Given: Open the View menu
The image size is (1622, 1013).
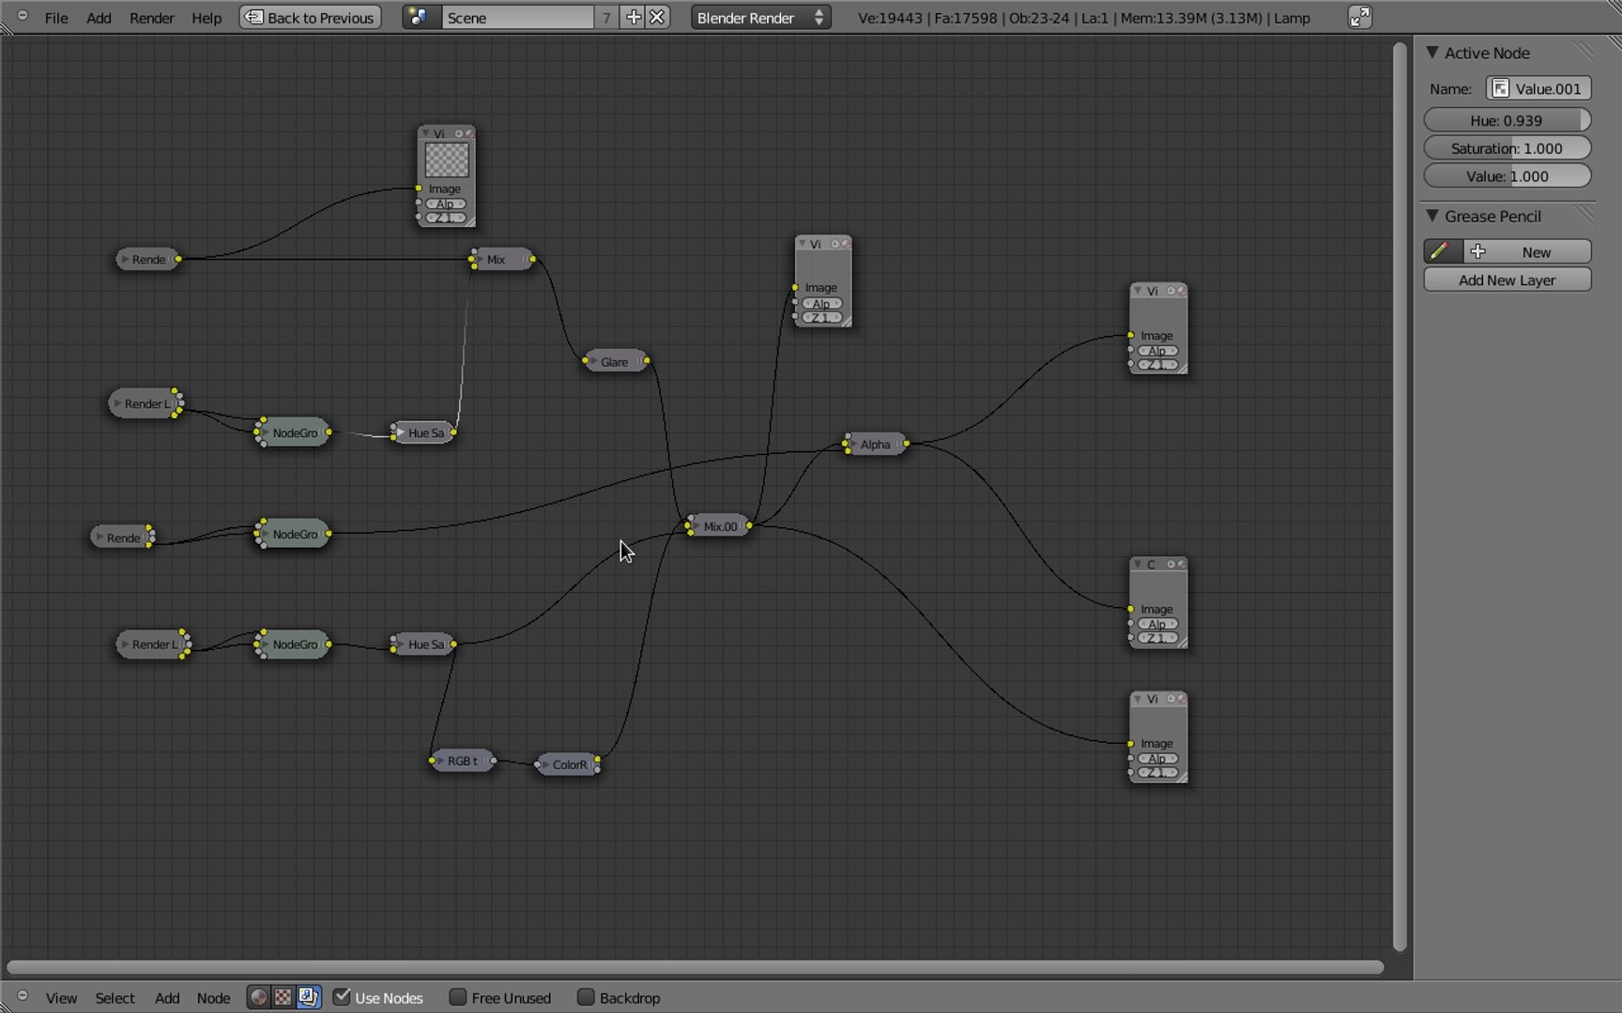Looking at the screenshot, I should point(61,998).
